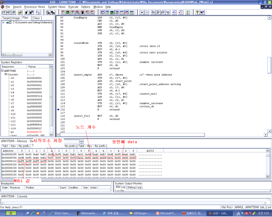The height and width of the screenshot is (217, 272).
Task: Click the Run To Cursor icon
Action: click(x=168, y=12)
